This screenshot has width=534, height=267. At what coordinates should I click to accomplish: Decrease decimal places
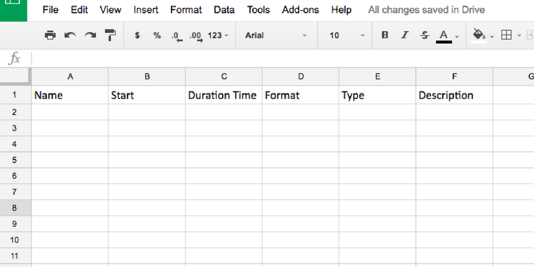(x=176, y=36)
